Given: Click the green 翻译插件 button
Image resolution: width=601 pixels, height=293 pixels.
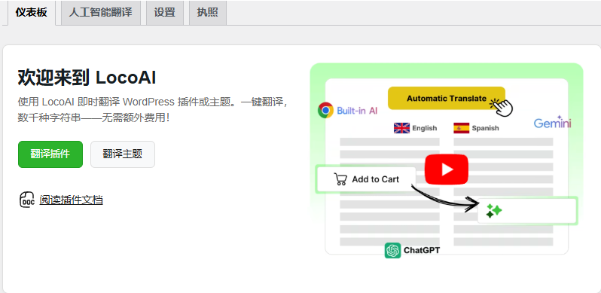Looking at the screenshot, I should [50, 154].
